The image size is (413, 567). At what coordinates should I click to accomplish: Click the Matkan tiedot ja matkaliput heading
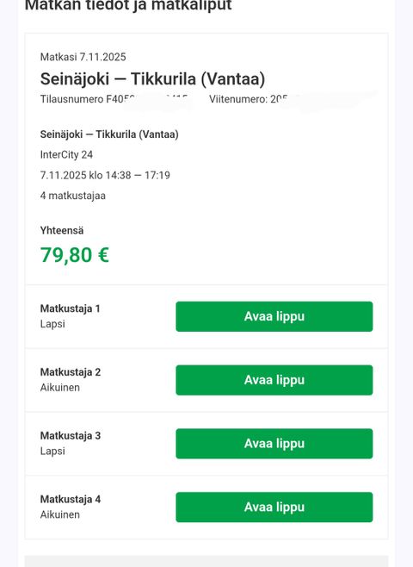(x=128, y=5)
